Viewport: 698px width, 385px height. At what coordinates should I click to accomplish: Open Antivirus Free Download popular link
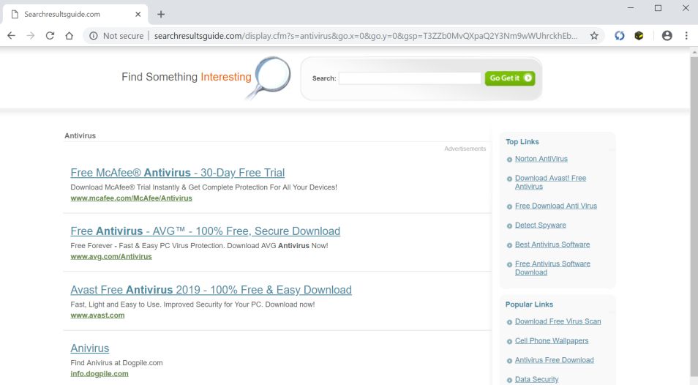click(x=554, y=360)
